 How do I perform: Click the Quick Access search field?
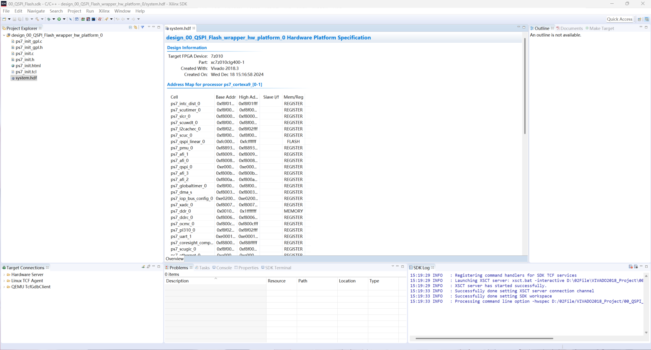coord(619,19)
